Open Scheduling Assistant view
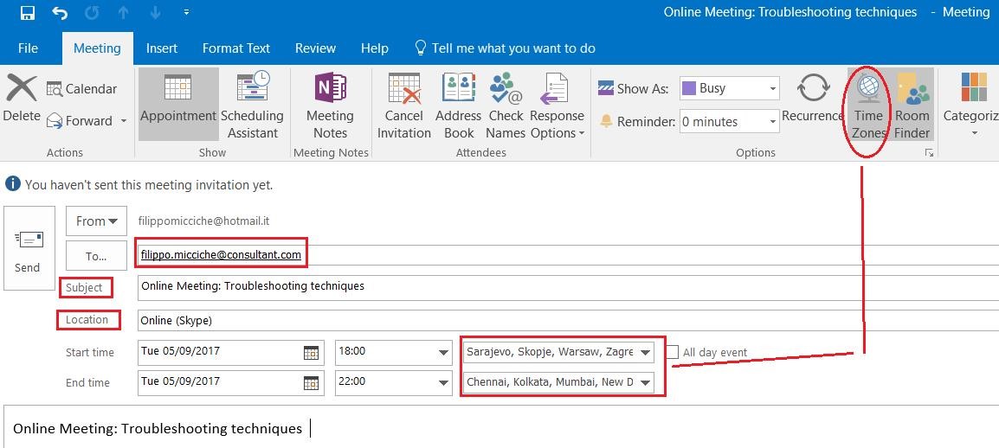The height and width of the screenshot is (448, 999). (x=252, y=106)
